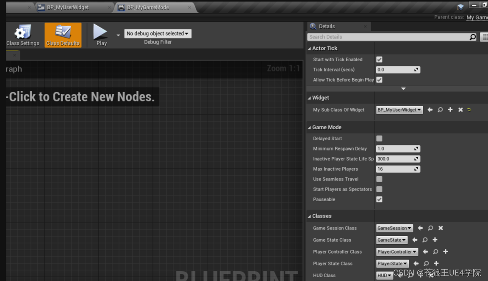Open the My Game parent class link

477,17
